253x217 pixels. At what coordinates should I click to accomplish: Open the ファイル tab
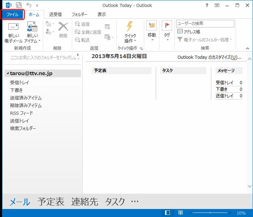click(x=12, y=15)
